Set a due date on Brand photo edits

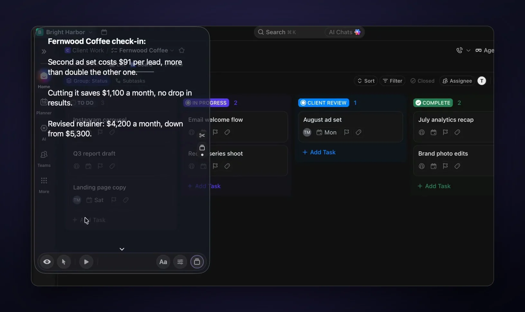click(x=434, y=166)
